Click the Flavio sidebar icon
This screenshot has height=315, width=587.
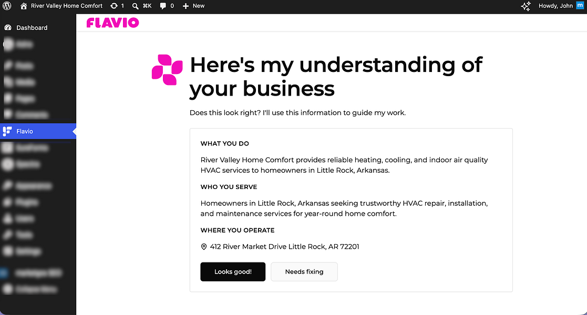[7, 131]
